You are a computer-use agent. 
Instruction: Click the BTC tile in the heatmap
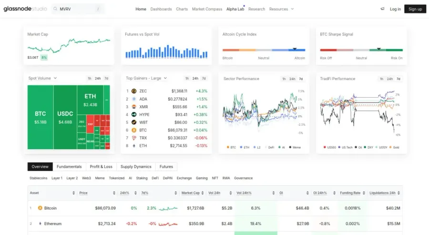click(x=41, y=117)
